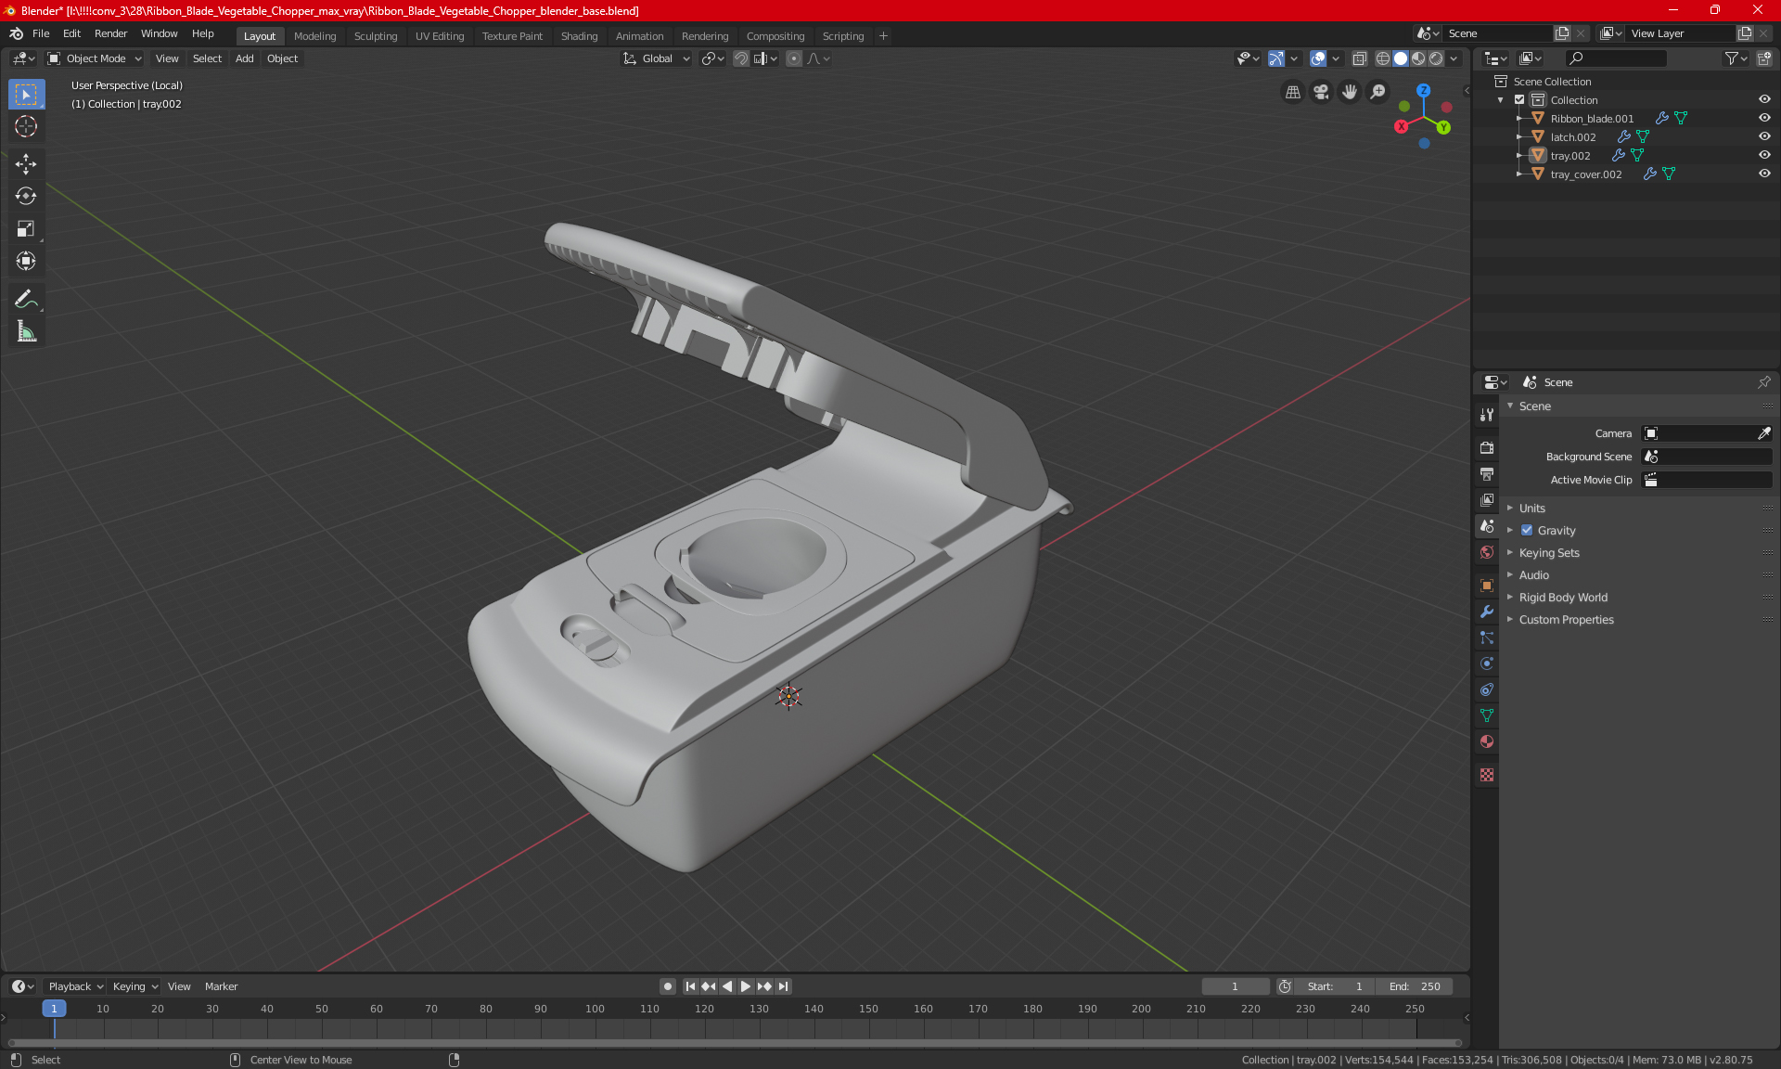Open the Output properties tab
The width and height of the screenshot is (1781, 1069).
point(1487,473)
